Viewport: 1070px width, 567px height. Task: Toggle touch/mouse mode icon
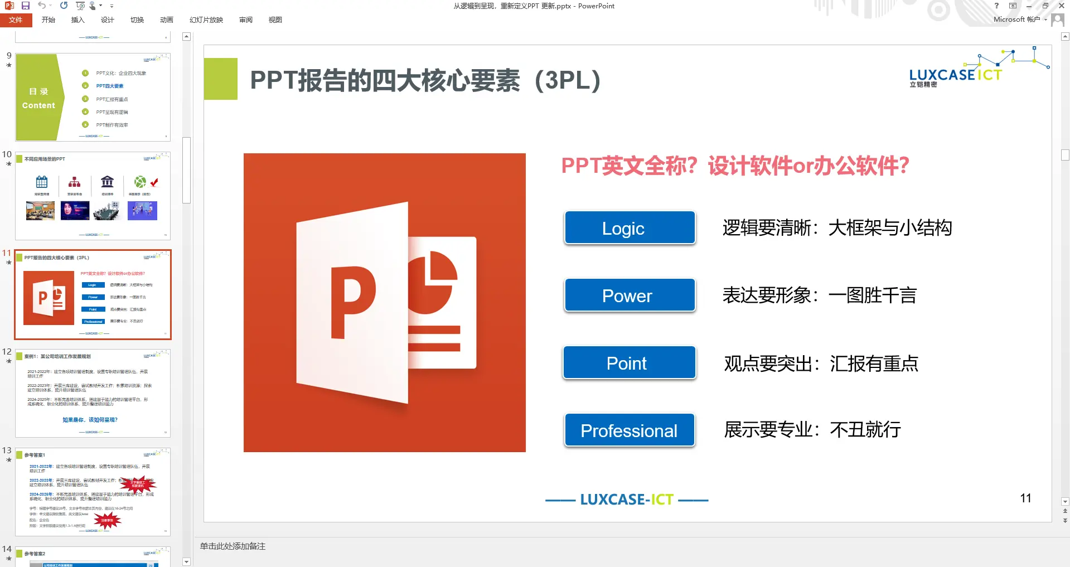tap(93, 6)
